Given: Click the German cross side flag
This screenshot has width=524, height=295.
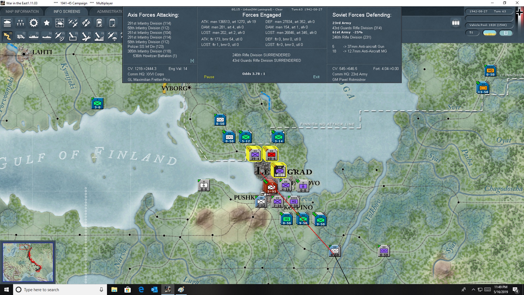Looking at the screenshot, I should click(x=519, y=13).
